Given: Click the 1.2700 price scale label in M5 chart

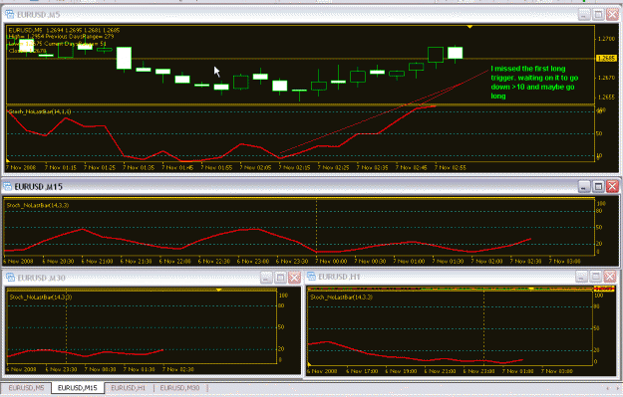Looking at the screenshot, I should 607,39.
